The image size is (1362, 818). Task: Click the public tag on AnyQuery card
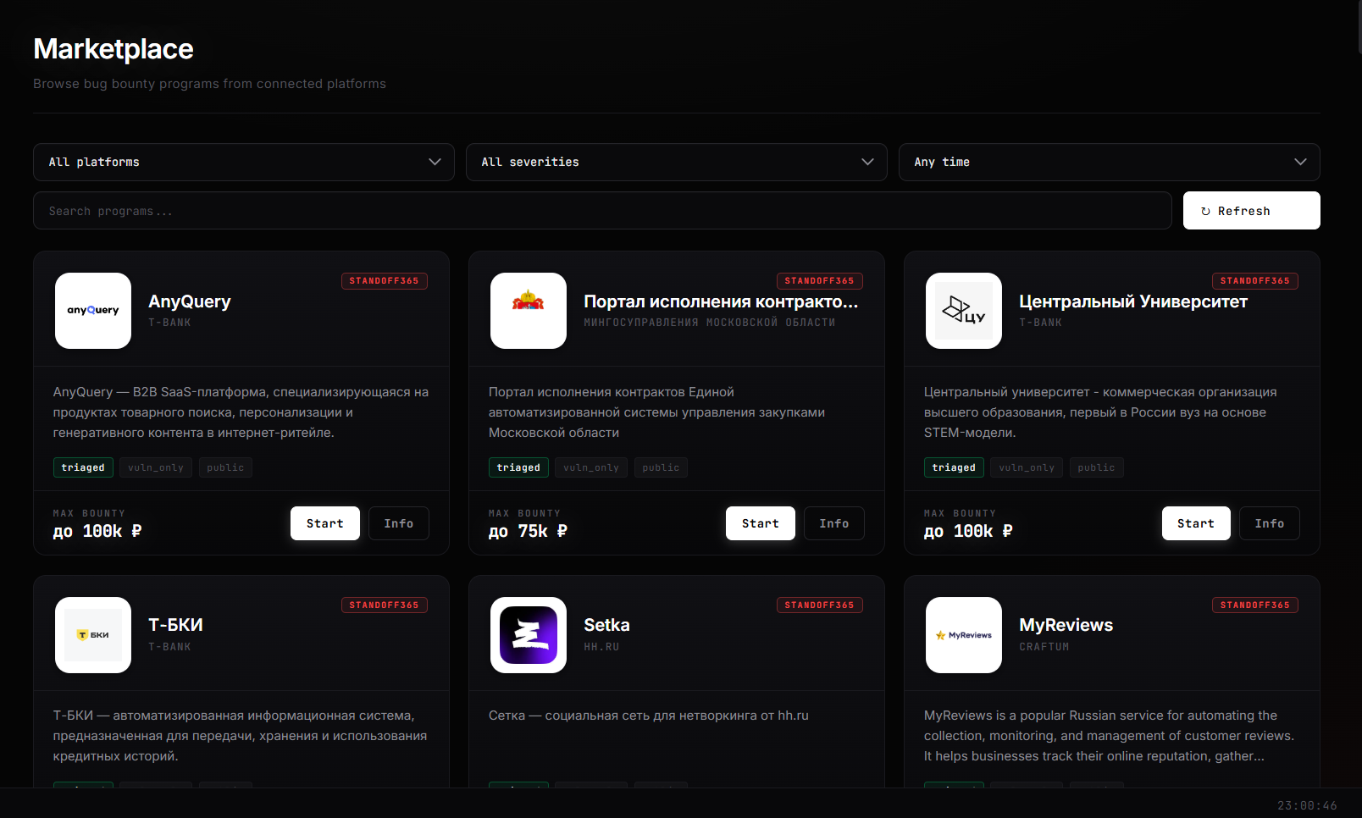(225, 467)
